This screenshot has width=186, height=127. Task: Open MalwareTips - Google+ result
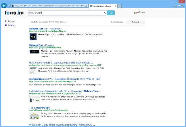click(41, 45)
